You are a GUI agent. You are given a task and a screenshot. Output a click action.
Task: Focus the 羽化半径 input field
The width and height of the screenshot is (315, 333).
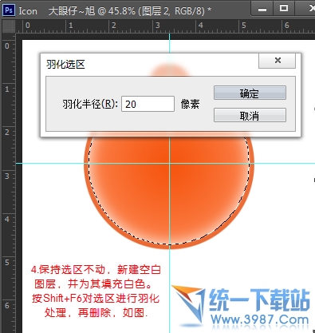[x=148, y=104]
